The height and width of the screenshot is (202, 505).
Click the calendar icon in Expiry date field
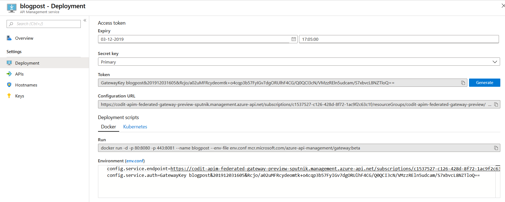click(x=294, y=39)
